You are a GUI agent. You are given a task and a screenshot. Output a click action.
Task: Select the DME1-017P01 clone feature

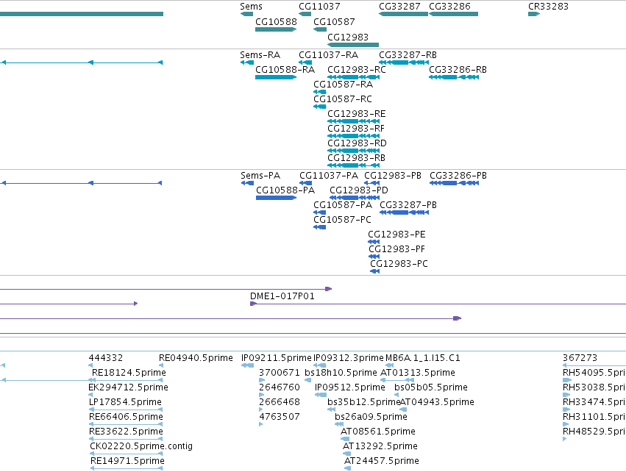click(438, 304)
